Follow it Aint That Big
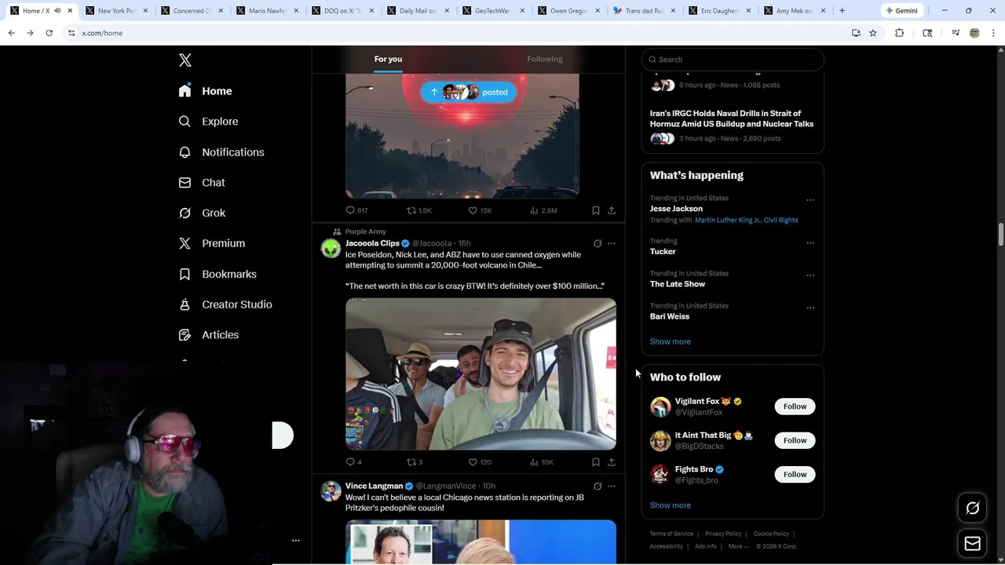The height and width of the screenshot is (565, 1005). click(x=795, y=440)
